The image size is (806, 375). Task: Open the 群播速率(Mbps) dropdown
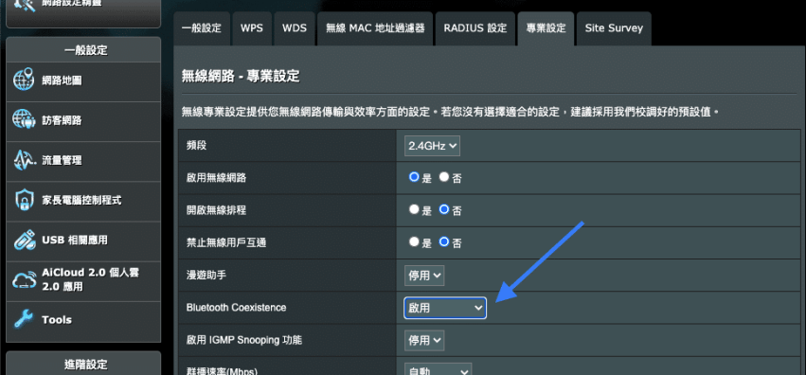438,370
